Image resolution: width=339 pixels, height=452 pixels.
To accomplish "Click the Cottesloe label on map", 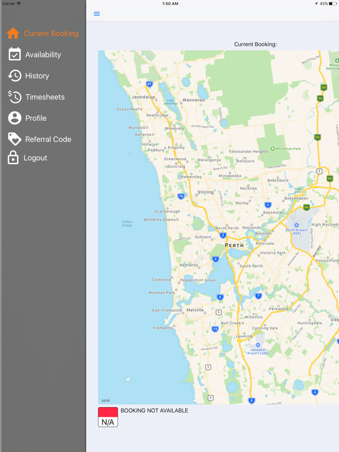I will point(161,280).
